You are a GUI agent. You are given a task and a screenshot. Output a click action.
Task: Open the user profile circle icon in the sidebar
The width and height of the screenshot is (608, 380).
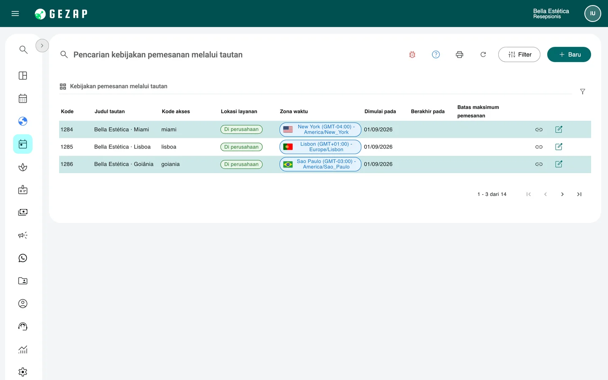pos(23,304)
